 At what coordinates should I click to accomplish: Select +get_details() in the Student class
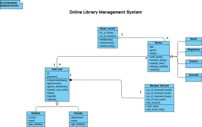[x=35, y=124]
